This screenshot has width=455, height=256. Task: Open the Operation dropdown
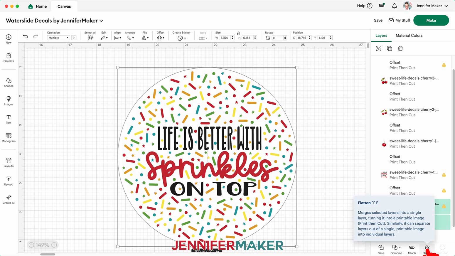coord(58,38)
